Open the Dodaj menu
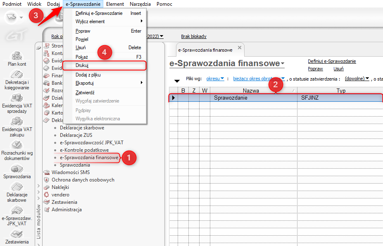383x246 pixels. (x=53, y=4)
